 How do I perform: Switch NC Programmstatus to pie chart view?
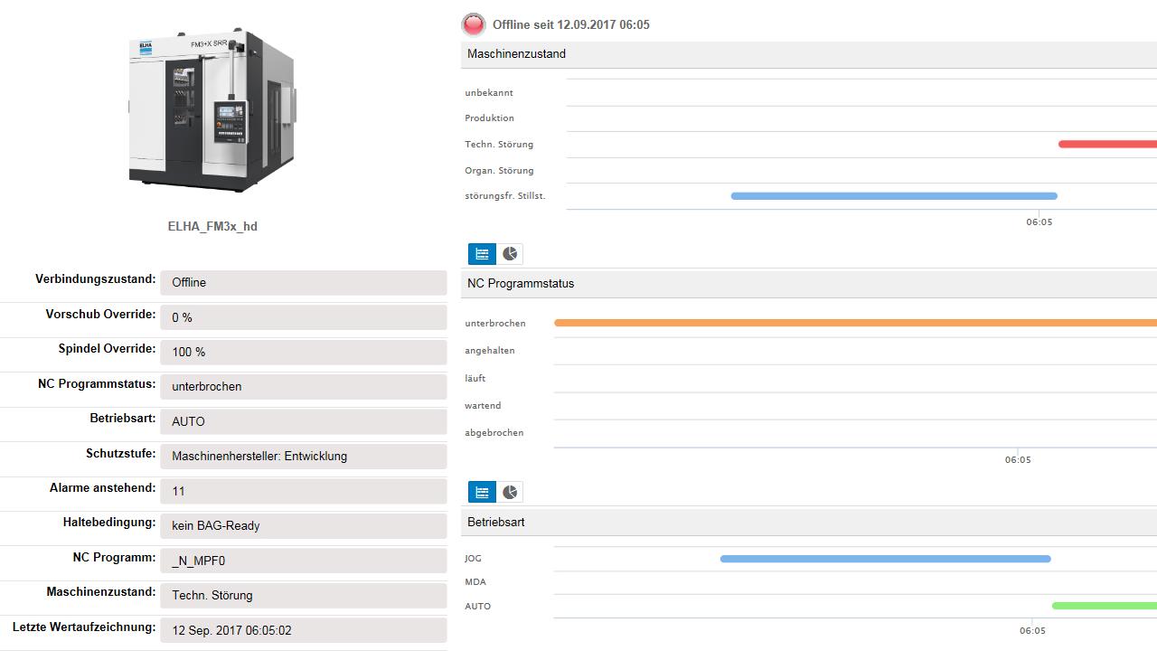[510, 492]
